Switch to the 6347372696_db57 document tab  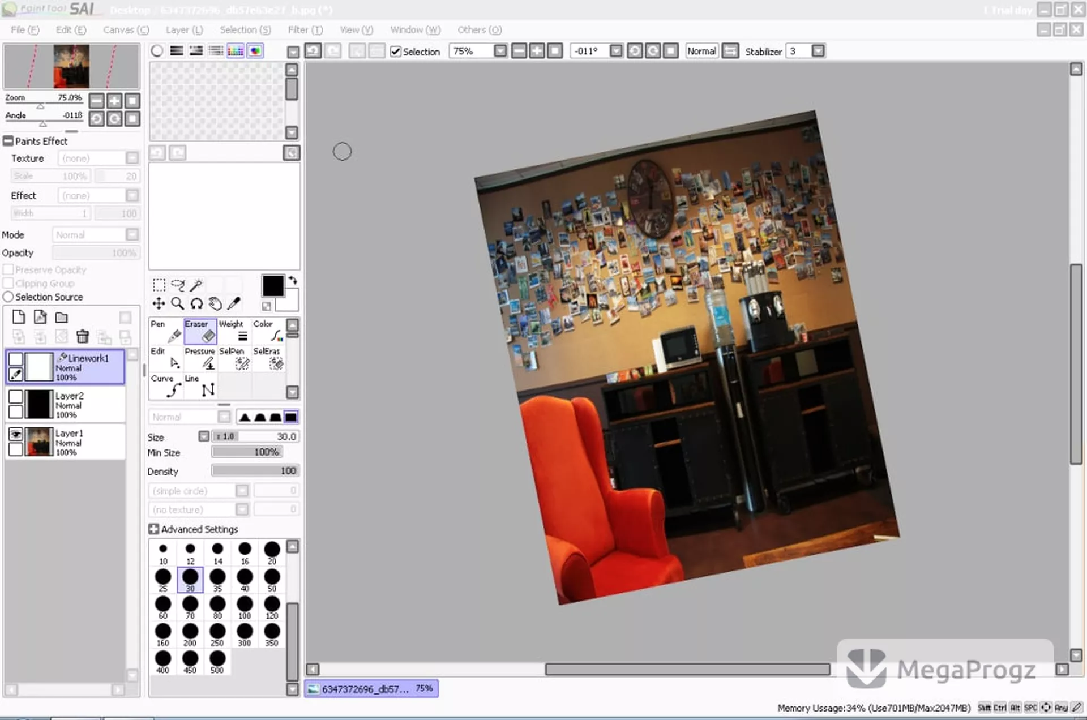point(371,689)
